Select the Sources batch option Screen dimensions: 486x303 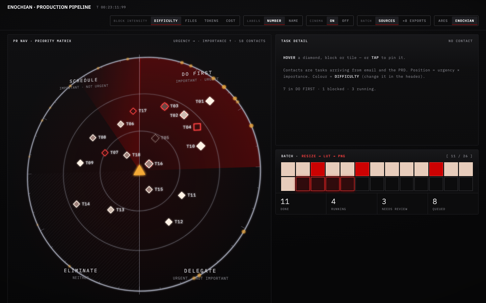(x=387, y=21)
